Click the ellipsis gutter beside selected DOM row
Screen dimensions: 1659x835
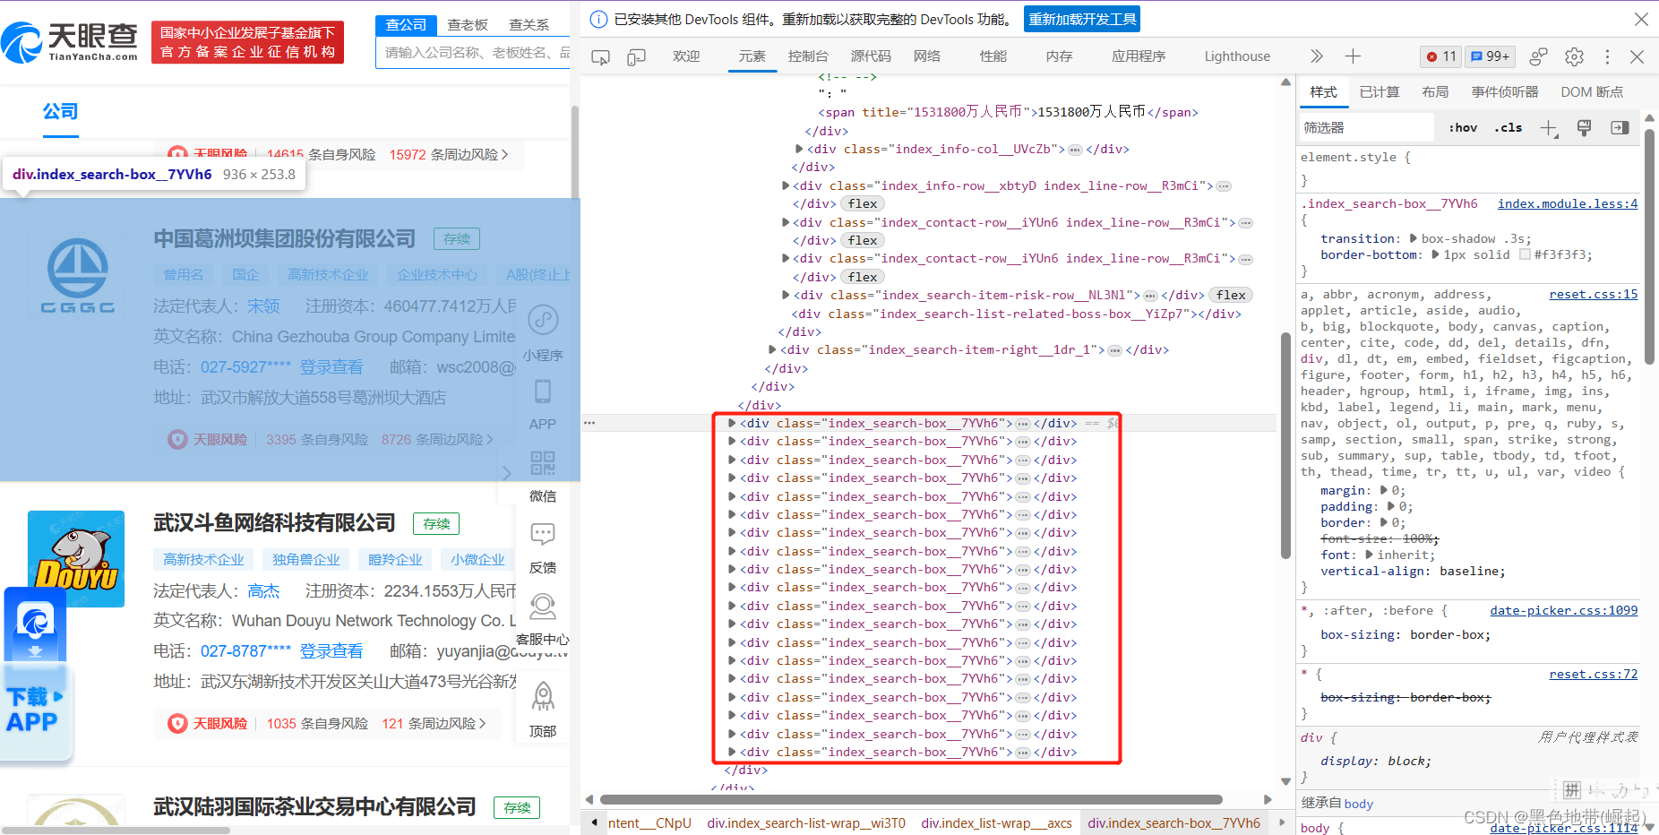(589, 422)
